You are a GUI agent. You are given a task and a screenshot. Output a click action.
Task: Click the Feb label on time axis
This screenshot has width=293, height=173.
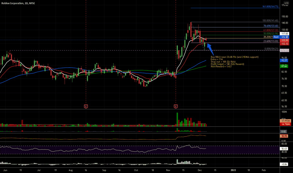tap(264, 170)
